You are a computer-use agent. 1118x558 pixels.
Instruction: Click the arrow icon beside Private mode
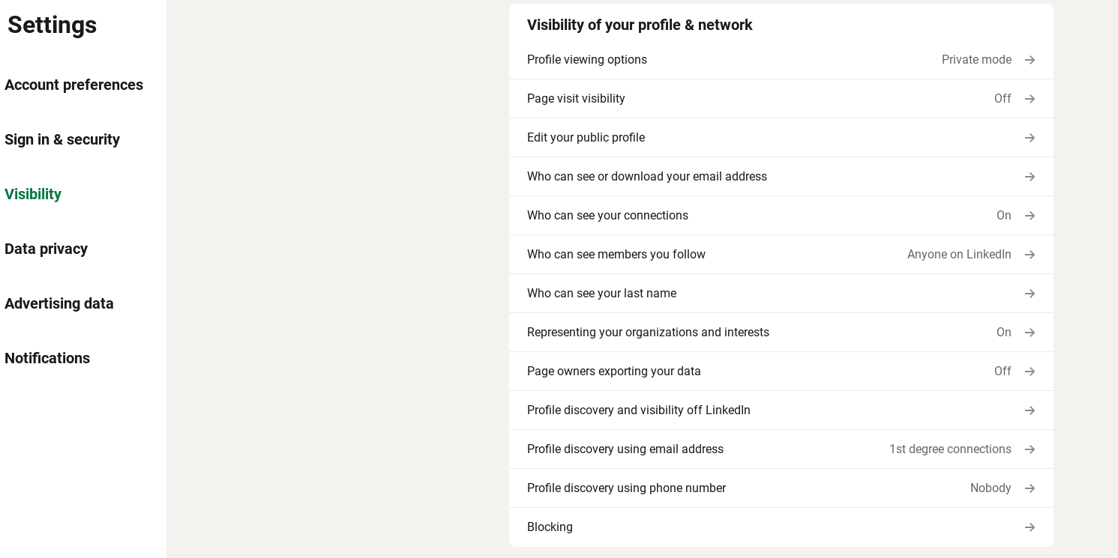point(1030,60)
